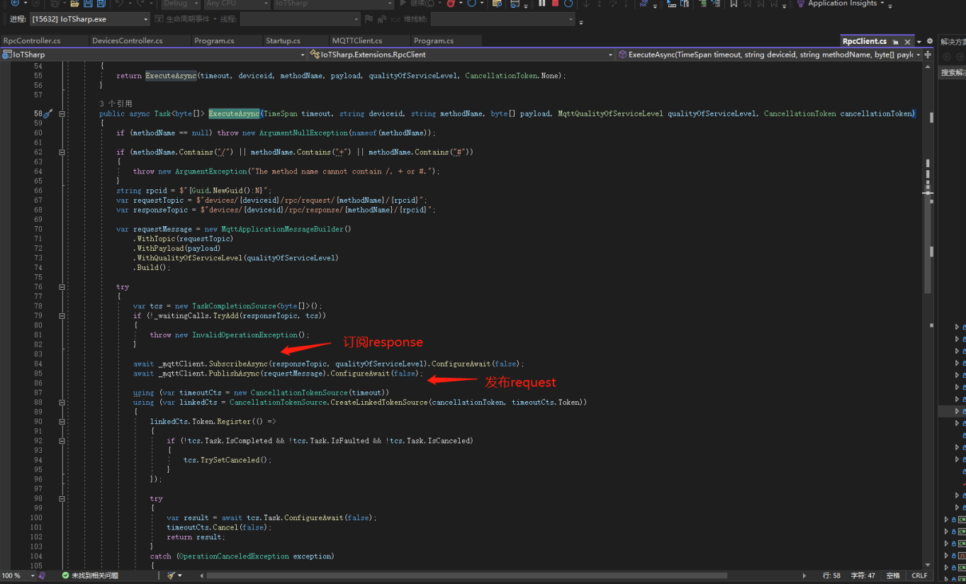Viewport: 966px width, 584px height.
Task: Pause debugging with Break All icon
Action: click(x=542, y=4)
